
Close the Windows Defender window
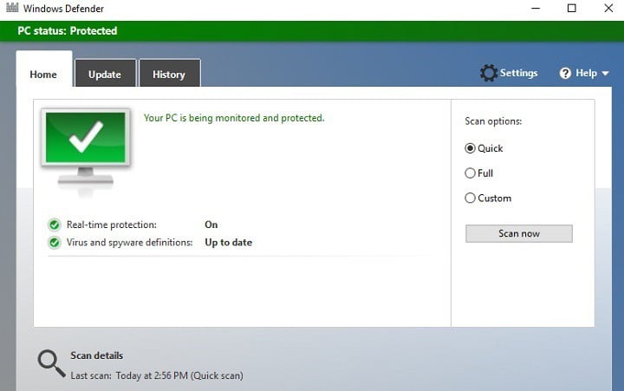pyautogui.click(x=608, y=8)
